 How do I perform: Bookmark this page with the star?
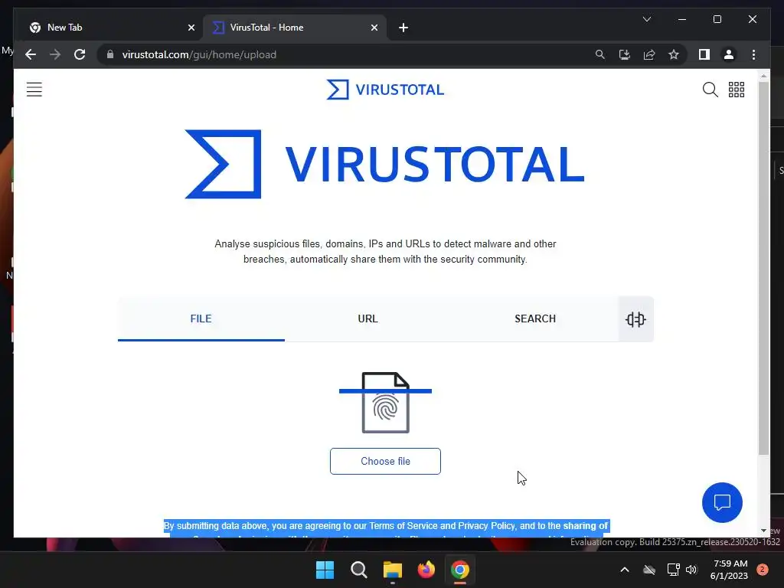click(674, 54)
